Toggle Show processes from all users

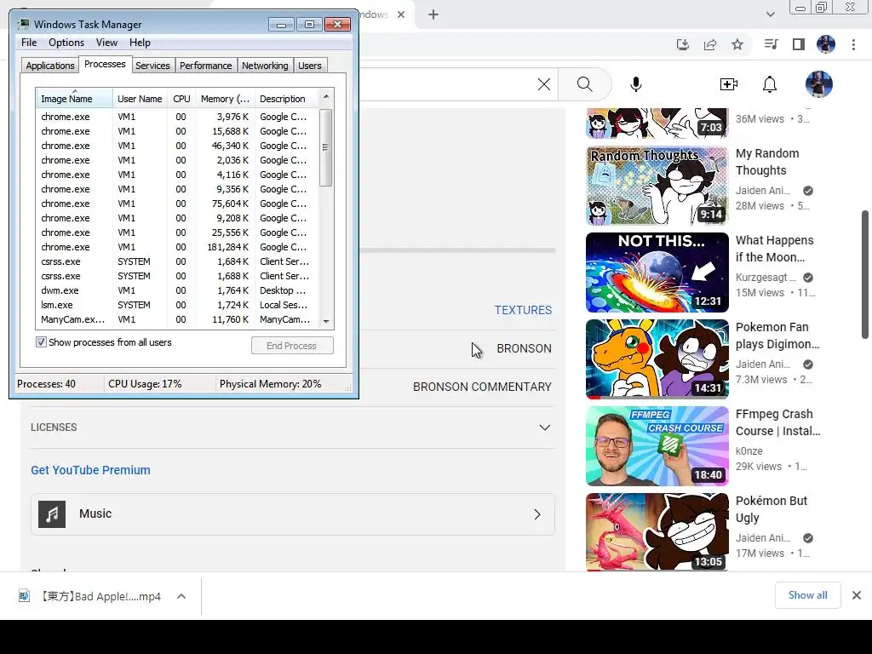tap(41, 342)
